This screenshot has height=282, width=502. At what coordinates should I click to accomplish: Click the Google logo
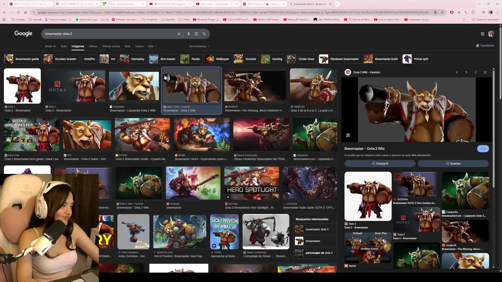[x=24, y=34]
